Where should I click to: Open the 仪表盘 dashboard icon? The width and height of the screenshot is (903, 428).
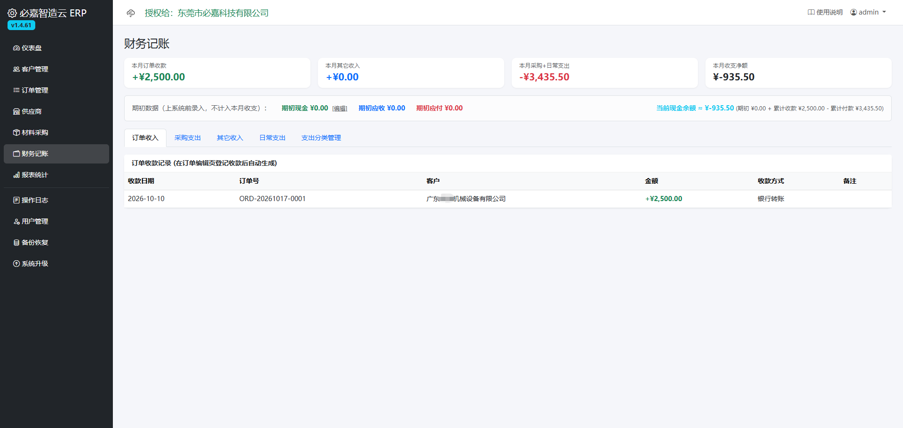pyautogui.click(x=16, y=48)
